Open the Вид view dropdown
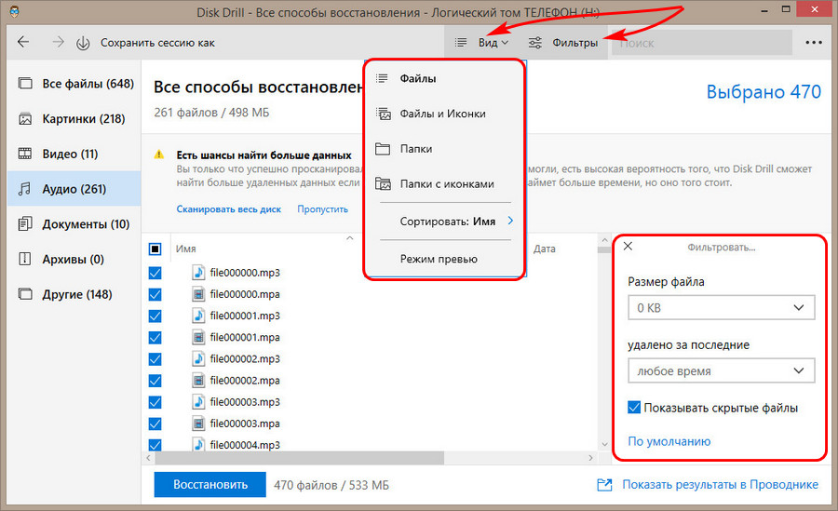 coord(493,42)
